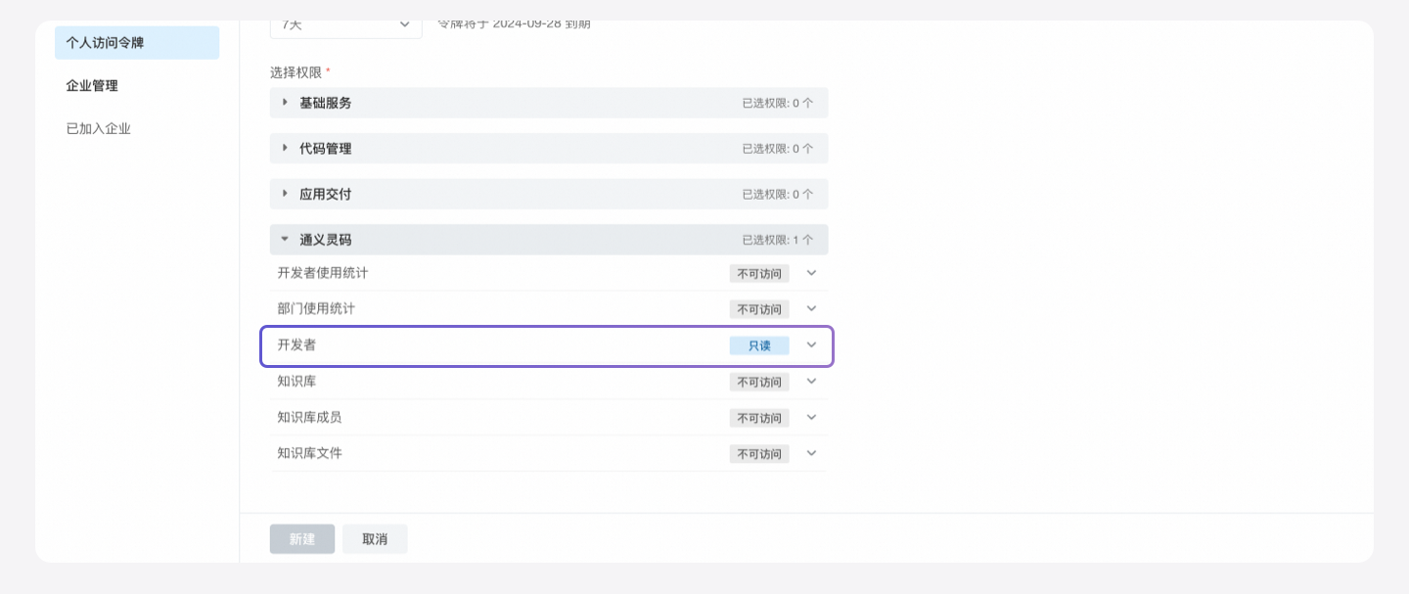Expand the 基础服务 permission group
This screenshot has width=1409, height=594.
(x=285, y=103)
